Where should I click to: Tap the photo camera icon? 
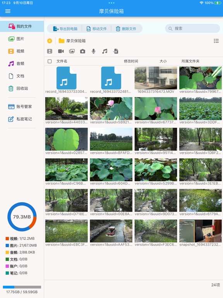coord(83,51)
